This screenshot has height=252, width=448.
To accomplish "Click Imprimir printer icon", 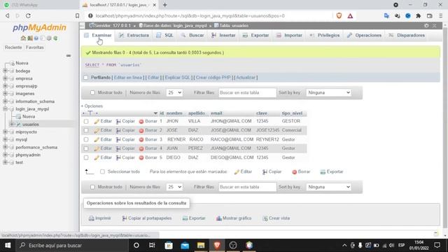I will 91,218.
